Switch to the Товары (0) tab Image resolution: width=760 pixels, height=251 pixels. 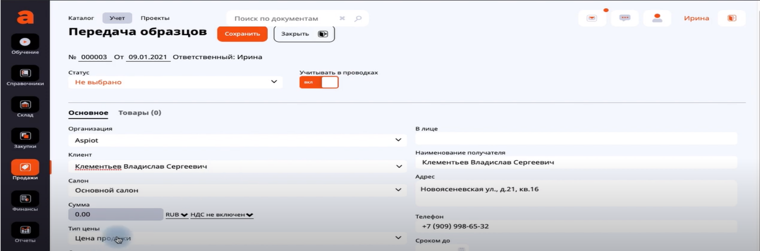(x=140, y=113)
